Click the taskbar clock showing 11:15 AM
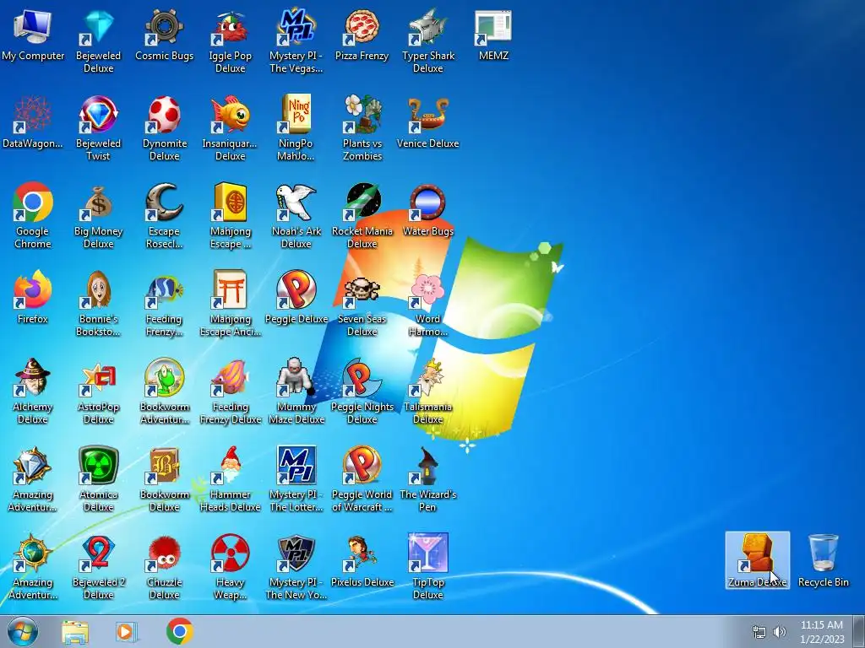The image size is (865, 648). point(822,632)
